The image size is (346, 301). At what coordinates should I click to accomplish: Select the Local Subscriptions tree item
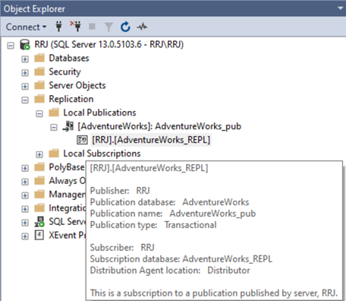coord(102,154)
